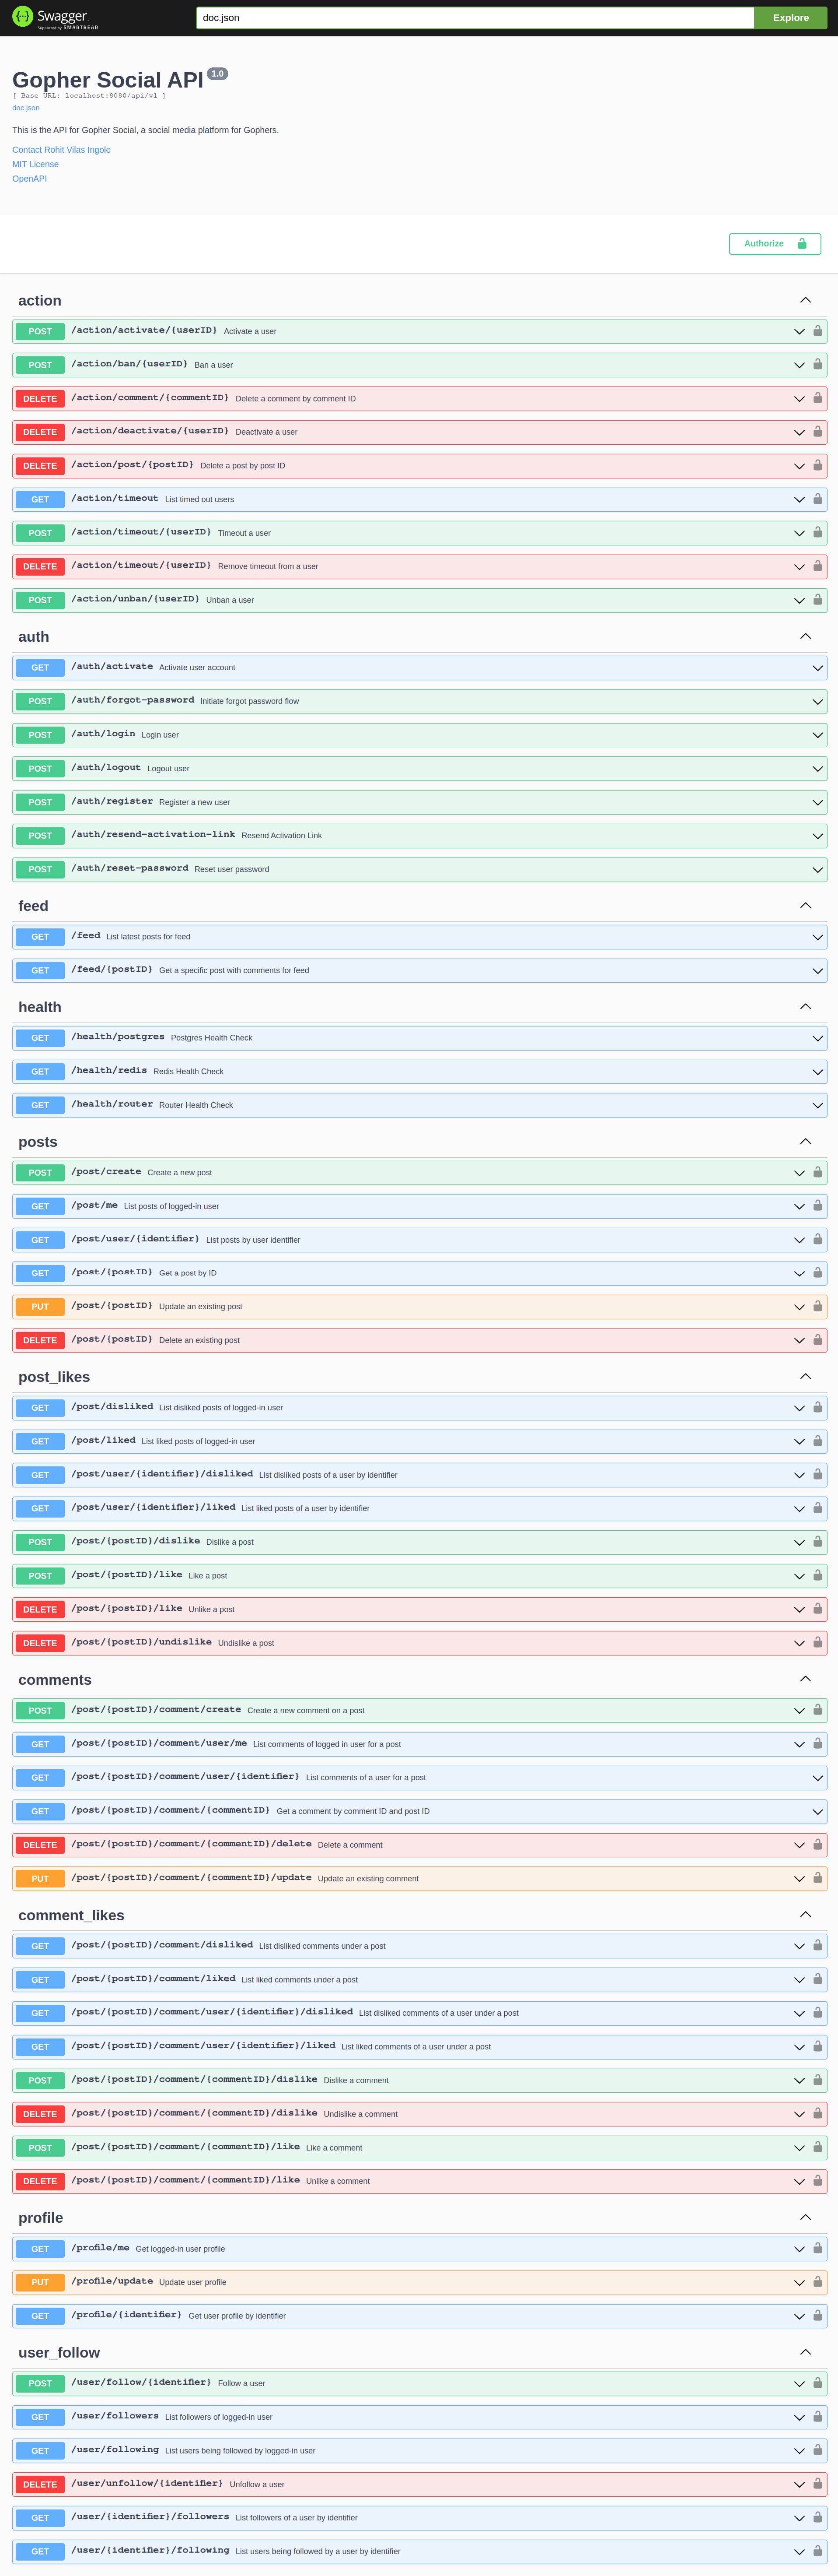Click lock icon on Like a comment row
Viewport: 838px width, 2576px height.
[817, 2147]
